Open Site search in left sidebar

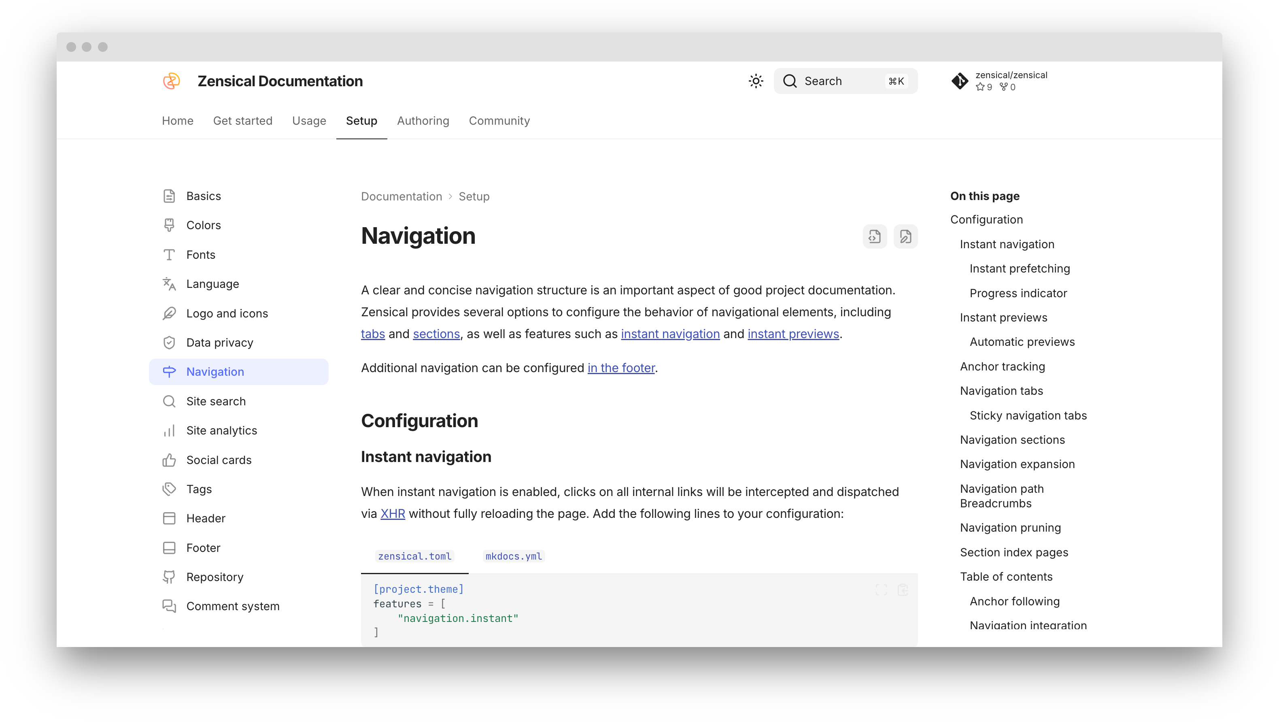216,402
